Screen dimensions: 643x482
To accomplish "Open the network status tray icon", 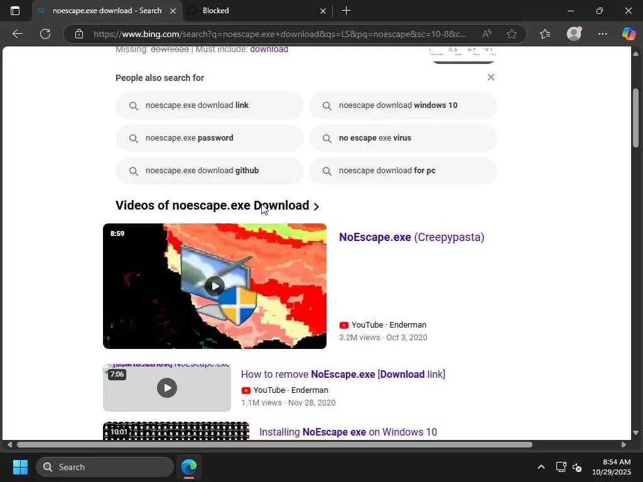I will tap(561, 467).
